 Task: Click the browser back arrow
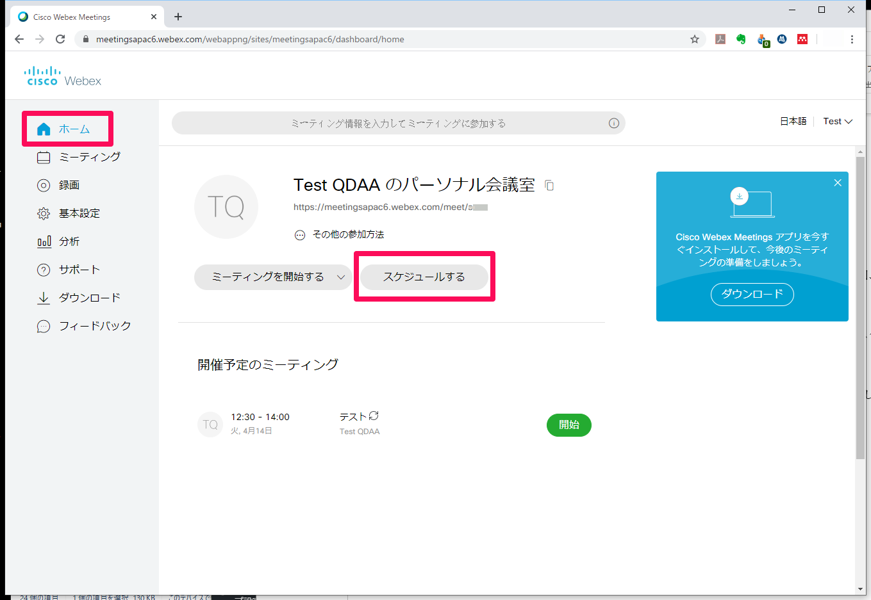[19, 39]
